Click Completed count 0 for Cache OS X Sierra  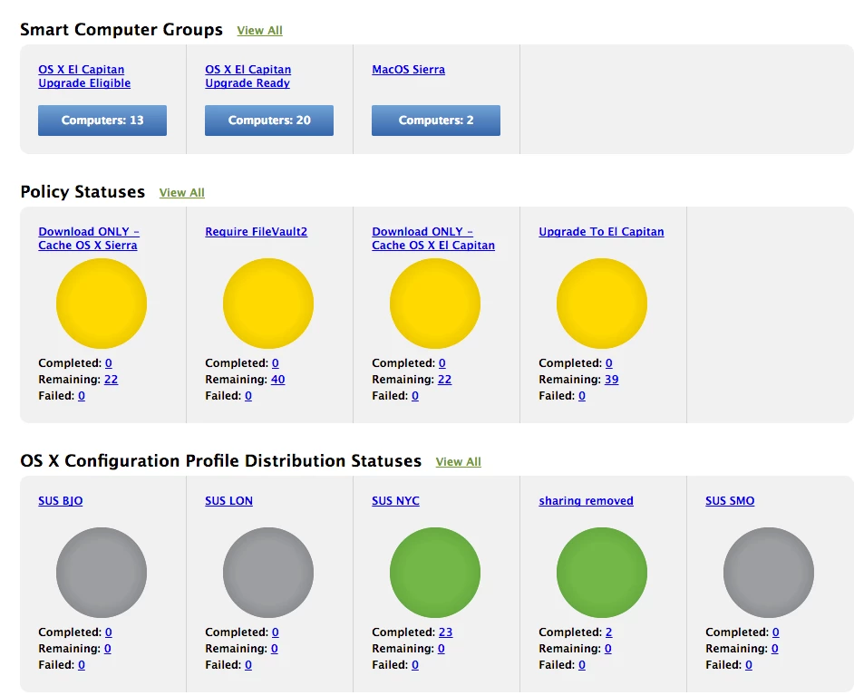[109, 363]
